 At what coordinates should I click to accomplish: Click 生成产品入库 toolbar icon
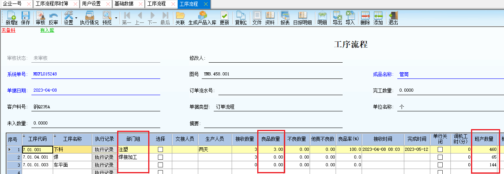point(202,18)
